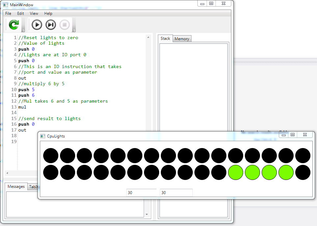This screenshot has height=226, width=317.
Task: Click the 'out' instruction on line 17
Action: (22, 130)
